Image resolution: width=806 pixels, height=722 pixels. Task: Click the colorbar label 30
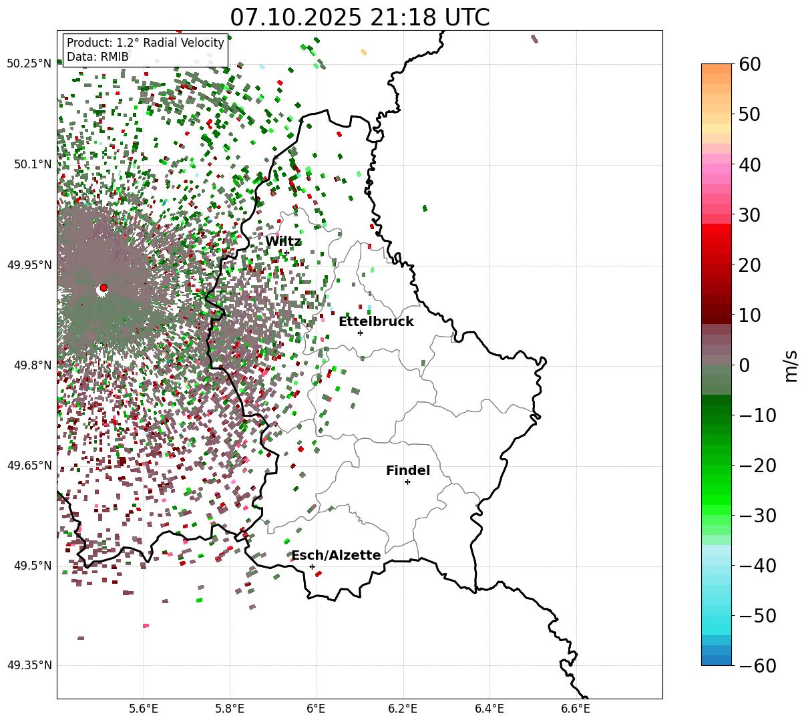tap(751, 214)
